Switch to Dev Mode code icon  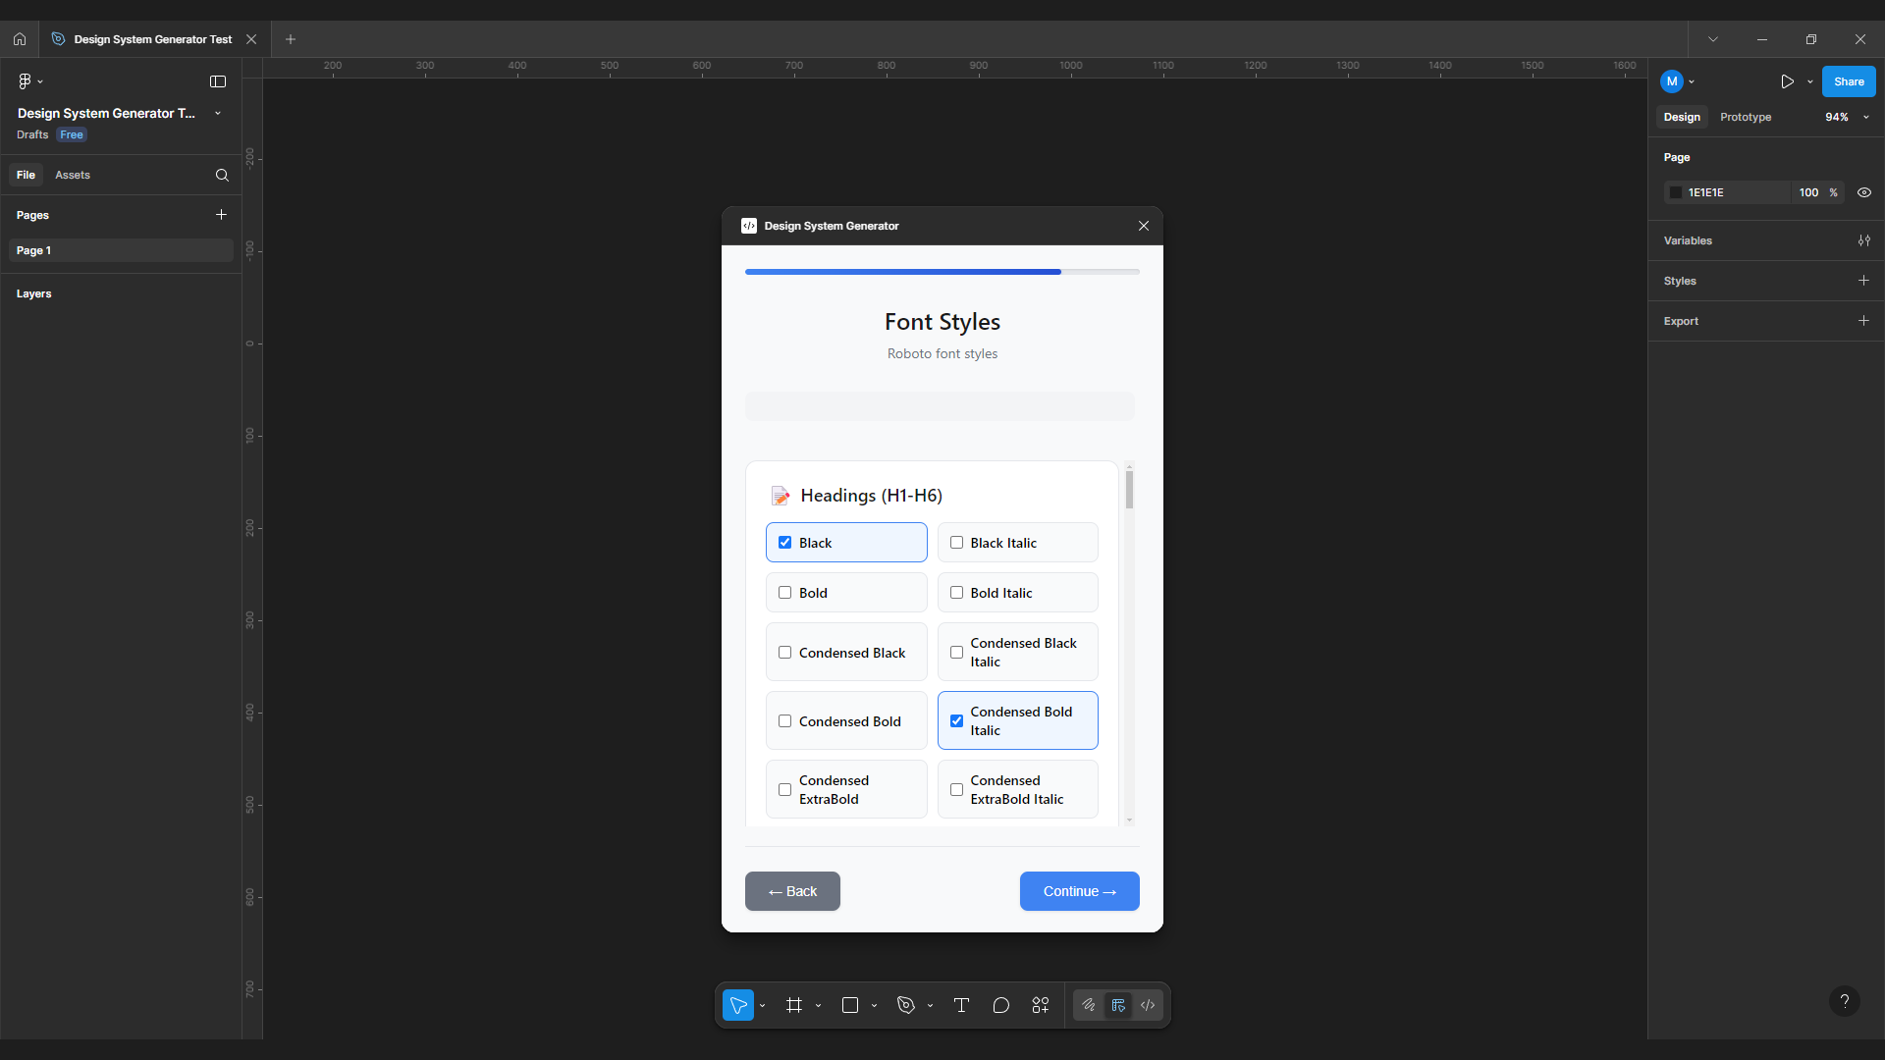[1148, 1005]
